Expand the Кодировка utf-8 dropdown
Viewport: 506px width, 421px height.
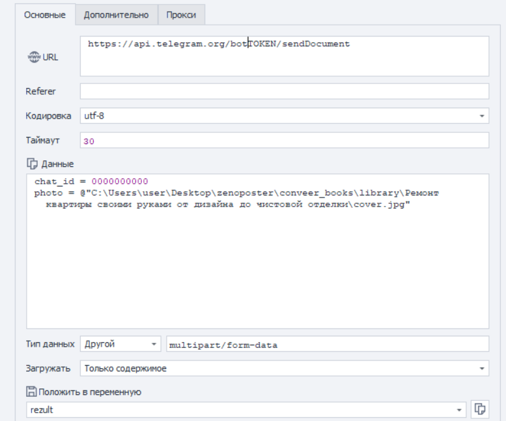(482, 116)
